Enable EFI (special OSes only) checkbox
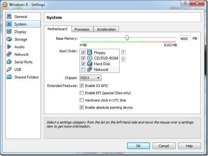The width and height of the screenshot is (208, 156). pos(82,93)
